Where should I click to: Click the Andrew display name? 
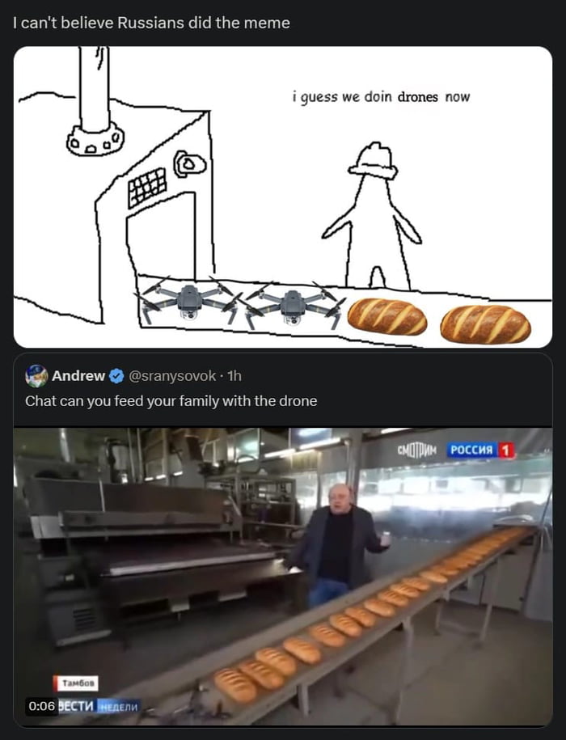coord(78,376)
